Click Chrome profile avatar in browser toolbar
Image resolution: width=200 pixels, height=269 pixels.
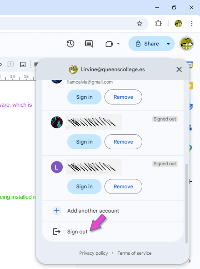[178, 24]
